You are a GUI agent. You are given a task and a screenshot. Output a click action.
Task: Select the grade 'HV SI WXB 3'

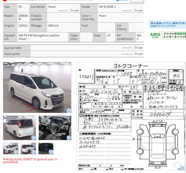tap(107, 7)
